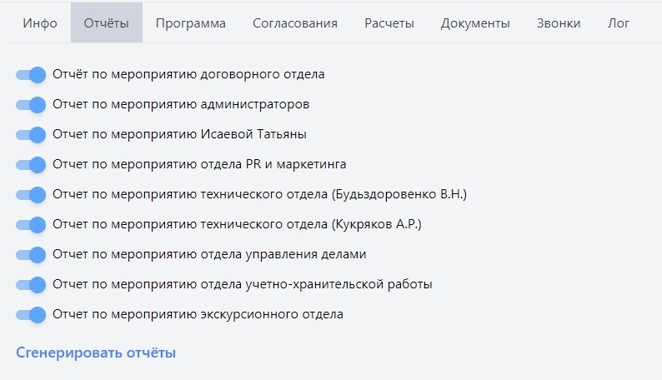Go to the Согласования tab
The width and height of the screenshot is (662, 380).
pyautogui.click(x=295, y=23)
